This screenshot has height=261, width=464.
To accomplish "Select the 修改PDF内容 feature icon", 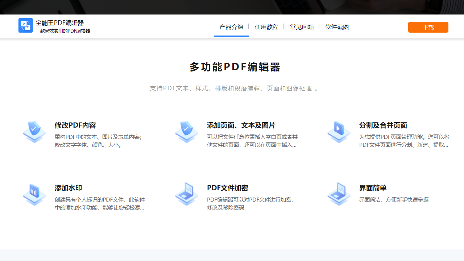I will pos(34,132).
